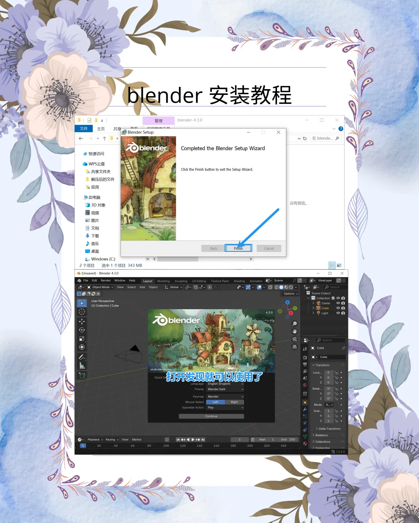Click the blue Z axis gizmo ball
Image resolution: width=419 pixels, height=523 pixels.
pos(287,302)
